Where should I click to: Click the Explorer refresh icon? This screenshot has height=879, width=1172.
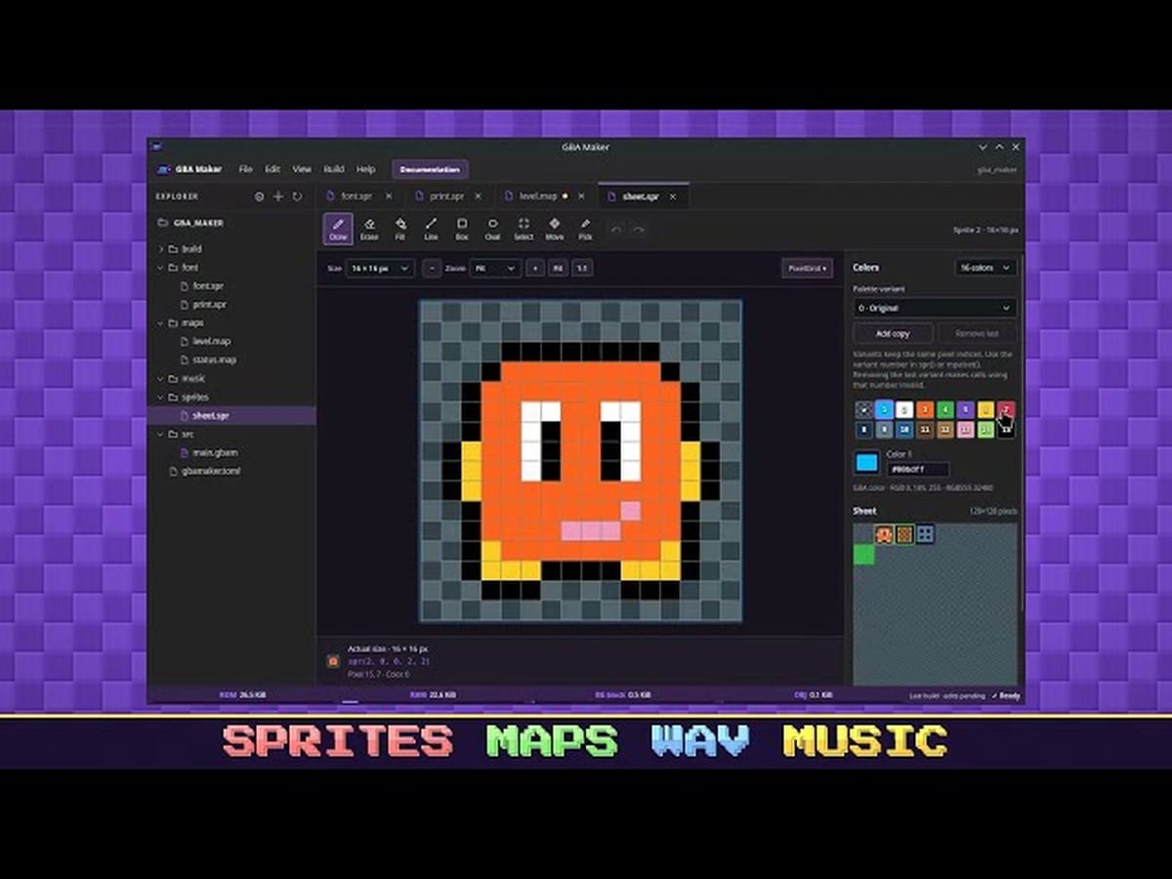point(297,196)
